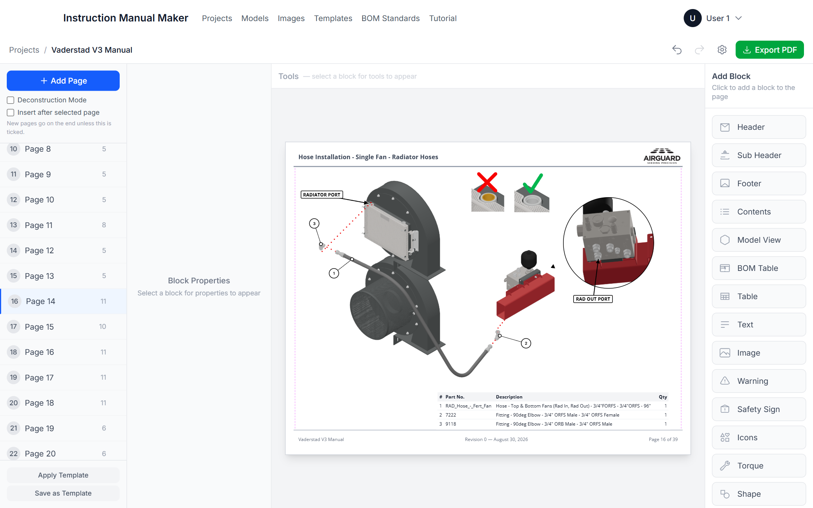Viewport: 813px width, 508px height.
Task: Click the Contents list icon
Action: (x=725, y=212)
